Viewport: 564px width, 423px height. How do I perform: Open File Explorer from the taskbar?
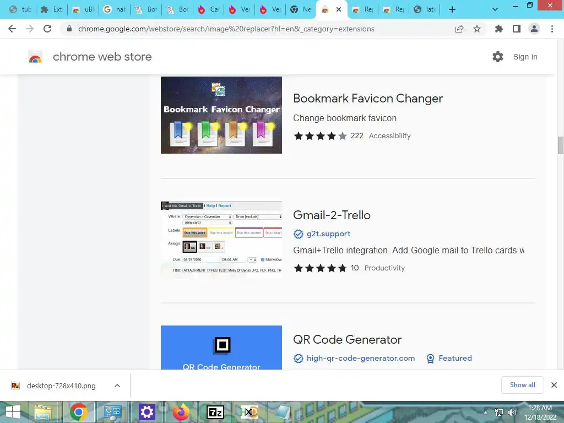tap(43, 412)
